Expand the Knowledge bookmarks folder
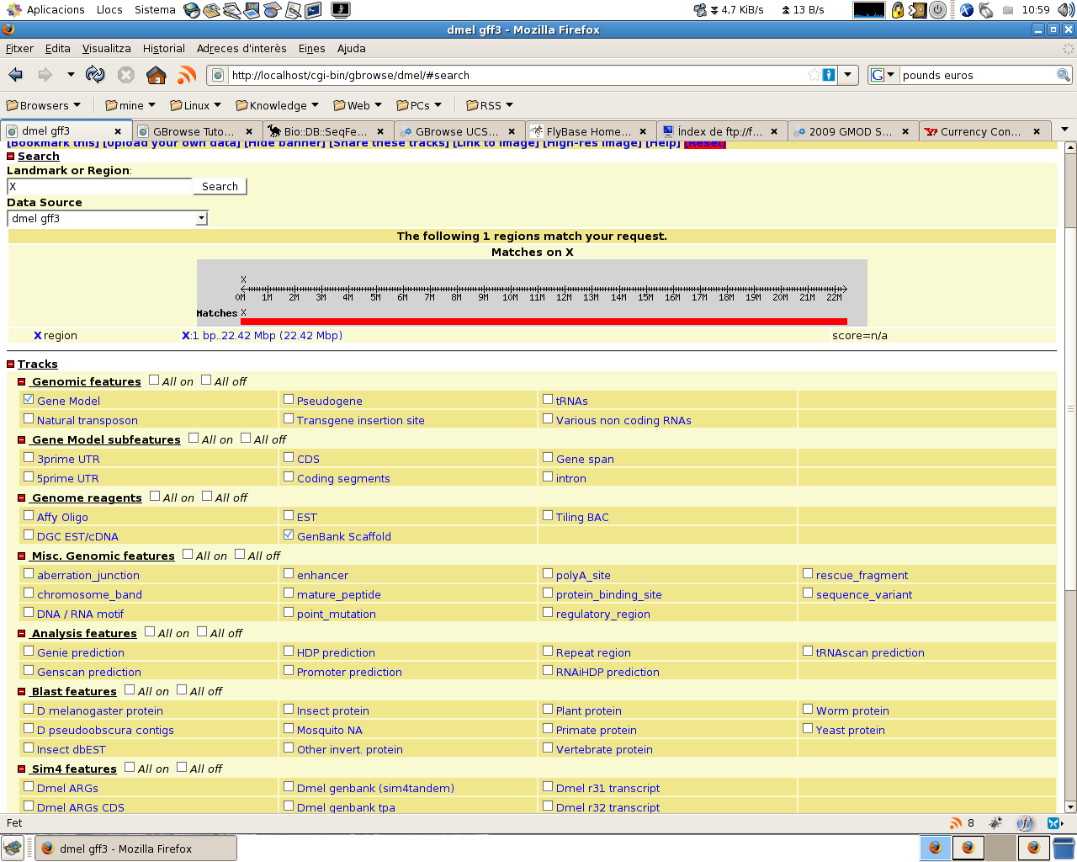This screenshot has height=862, width=1077. tap(277, 105)
